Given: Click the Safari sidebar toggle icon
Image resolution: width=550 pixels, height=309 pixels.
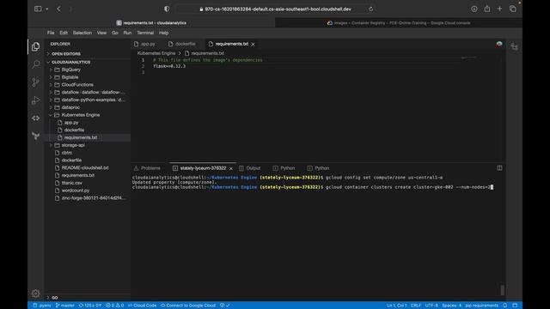Looking at the screenshot, I should pos(38,9).
